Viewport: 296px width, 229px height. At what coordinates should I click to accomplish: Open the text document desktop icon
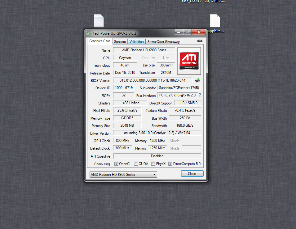tap(99, 21)
